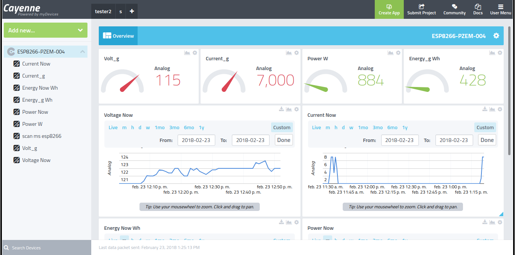Open chart view for Energy_g Wh widget
This screenshot has width=515, height=255.
[x=492, y=53]
